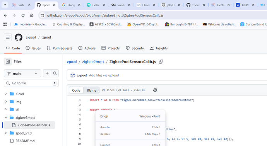Open the Insights tab
Viewport: 267px width, 146px height.
coord(159,48)
